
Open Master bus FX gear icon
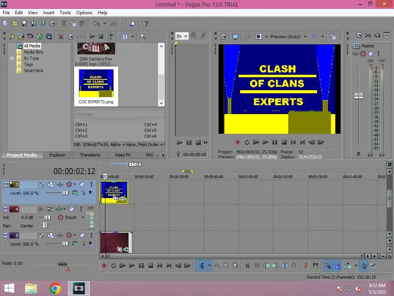(x=363, y=54)
